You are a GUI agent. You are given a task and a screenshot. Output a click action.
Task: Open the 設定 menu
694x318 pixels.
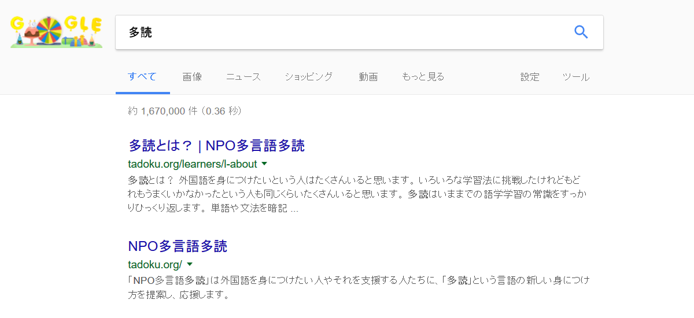[530, 77]
